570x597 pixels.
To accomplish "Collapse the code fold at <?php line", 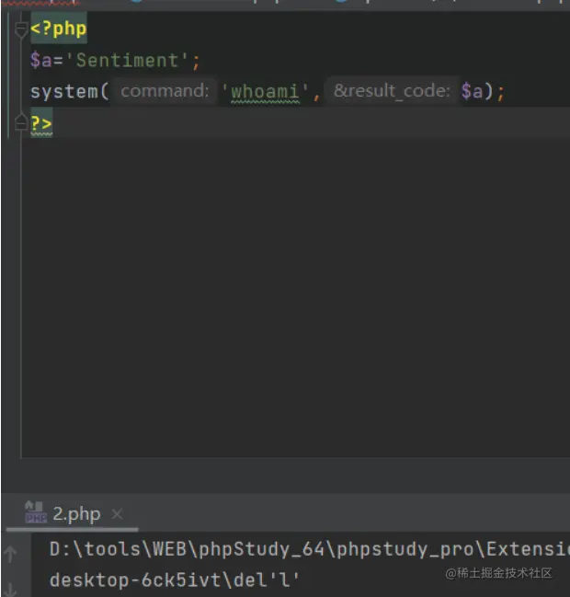I will (x=21, y=30).
